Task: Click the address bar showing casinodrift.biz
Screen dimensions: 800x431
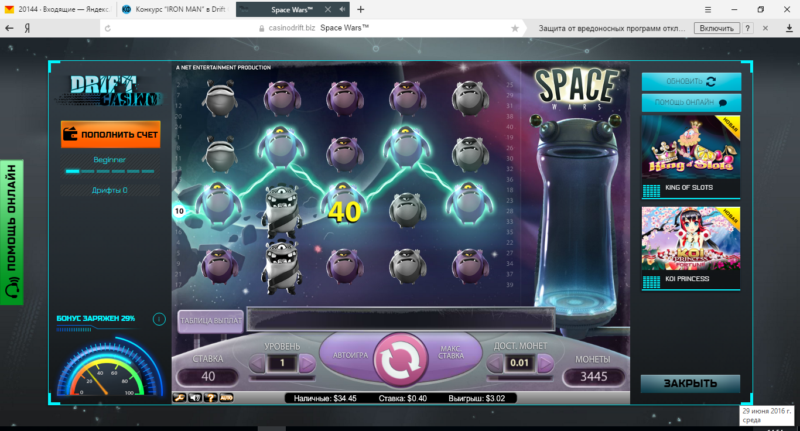Action: coord(310,28)
